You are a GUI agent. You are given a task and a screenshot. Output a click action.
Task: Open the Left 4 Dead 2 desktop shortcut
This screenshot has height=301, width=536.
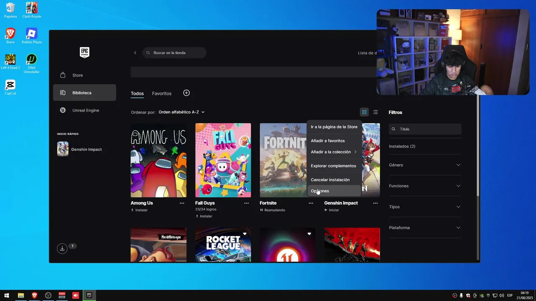pos(10,62)
